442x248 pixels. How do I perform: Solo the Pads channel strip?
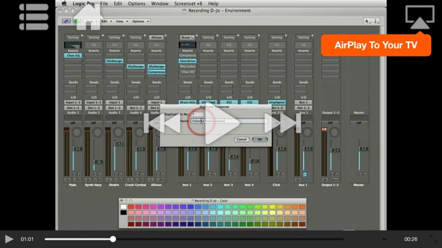pos(79,175)
